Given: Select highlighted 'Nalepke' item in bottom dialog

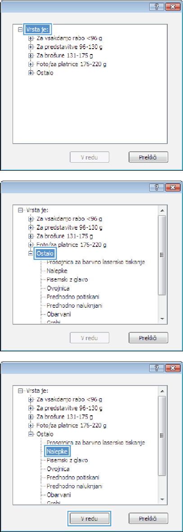Looking at the screenshot, I should (57, 451).
